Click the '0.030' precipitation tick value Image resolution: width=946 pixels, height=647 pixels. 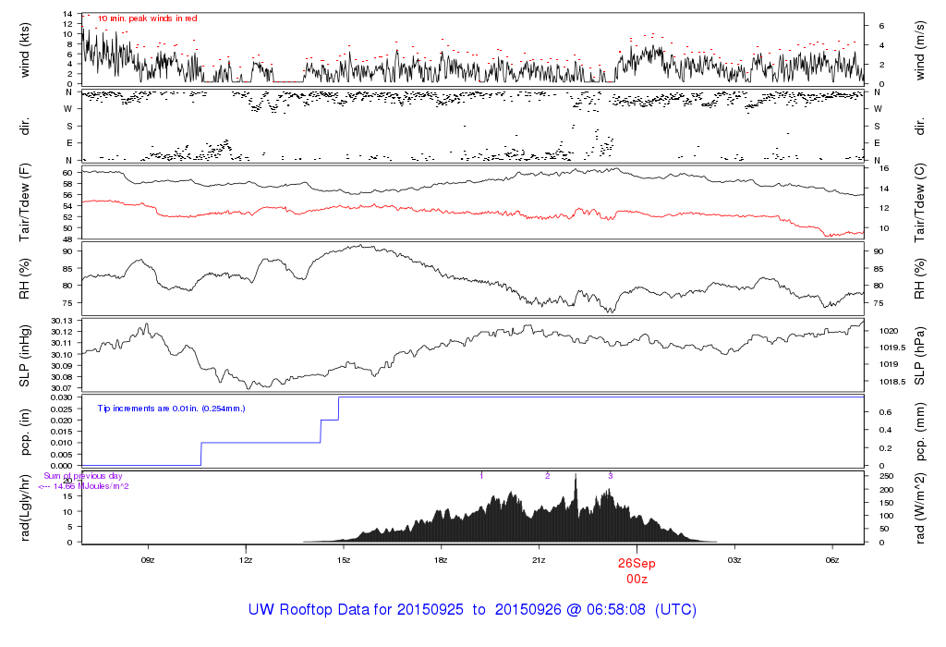[62, 397]
